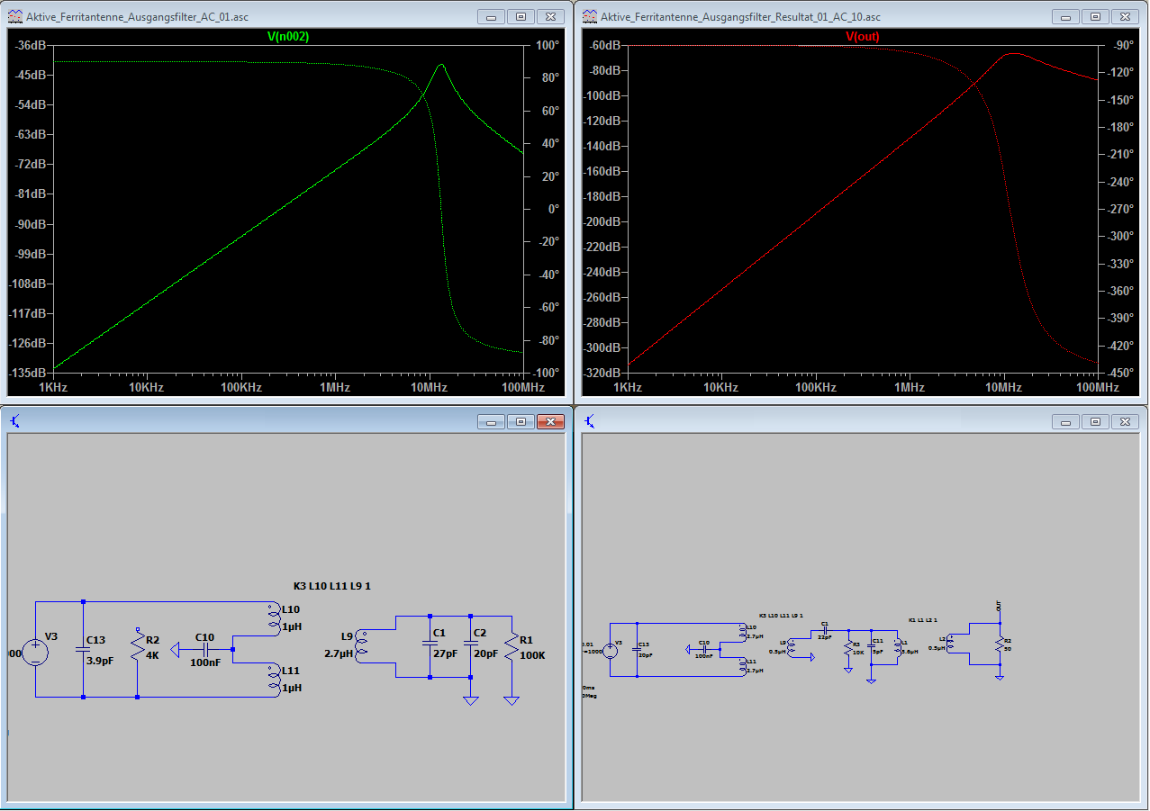Select voltage source V3 in right schematic
Image resolution: width=1150 pixels, height=811 pixels.
[x=610, y=650]
